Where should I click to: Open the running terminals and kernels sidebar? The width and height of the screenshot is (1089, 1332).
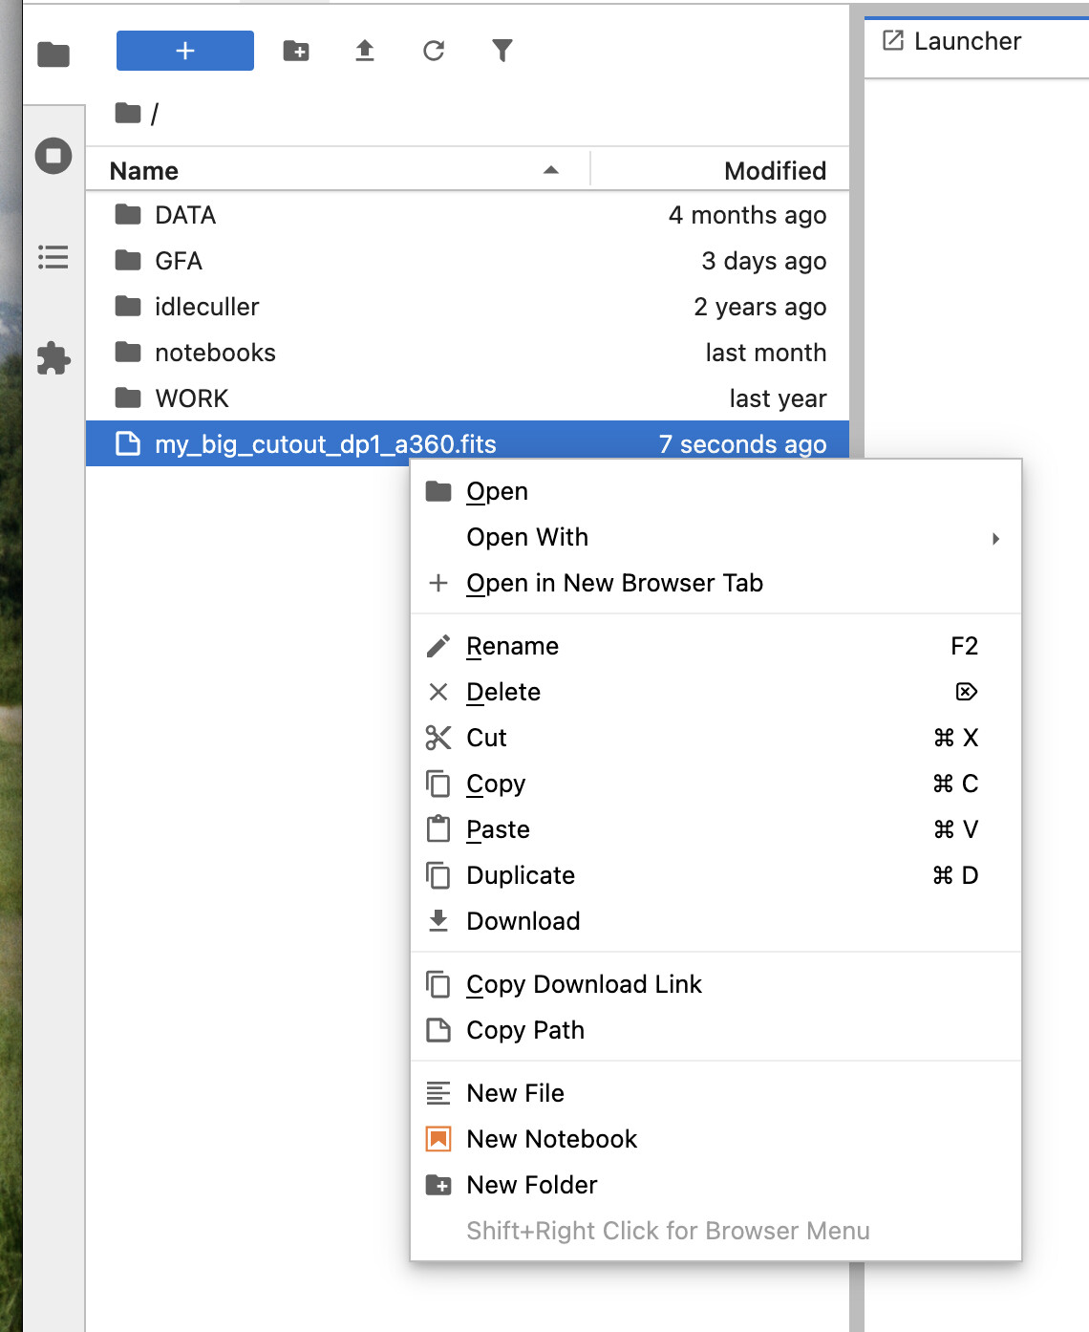pos(53,156)
